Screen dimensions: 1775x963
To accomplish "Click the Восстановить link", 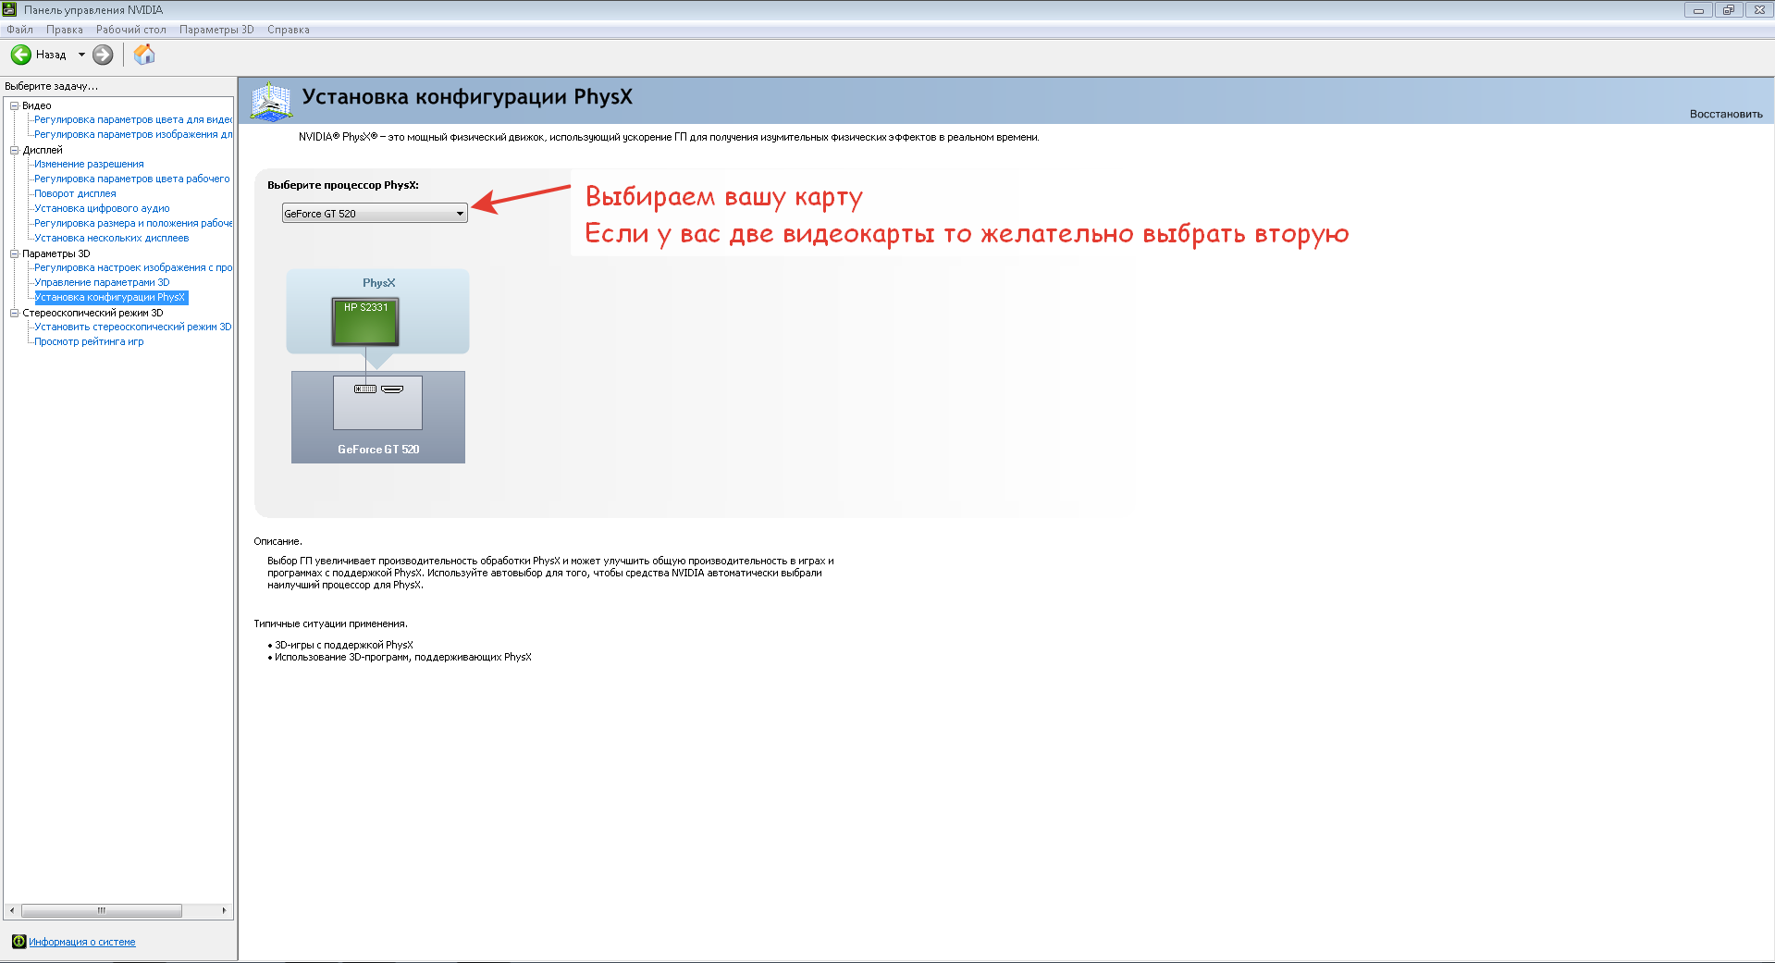I will pos(1726,115).
